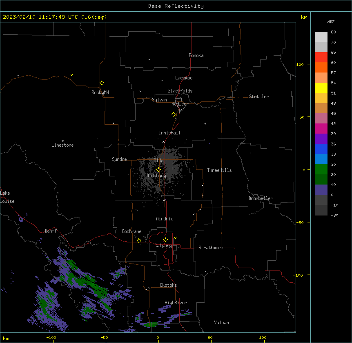
Task: Click the yellow marker near RockyMH
Action: click(102, 83)
